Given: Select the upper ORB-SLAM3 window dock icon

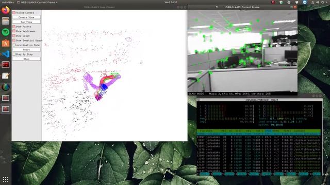Looking at the screenshot, I should tap(6, 98).
